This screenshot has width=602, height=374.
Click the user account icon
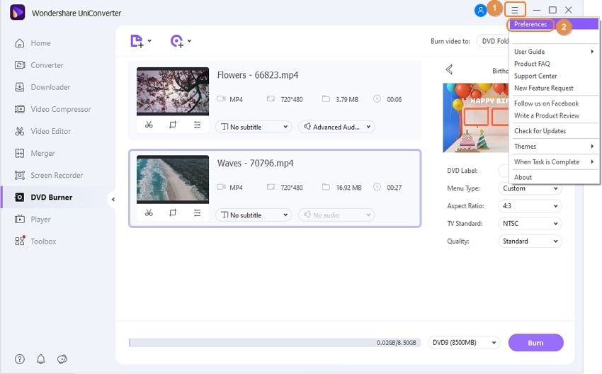pyautogui.click(x=480, y=10)
